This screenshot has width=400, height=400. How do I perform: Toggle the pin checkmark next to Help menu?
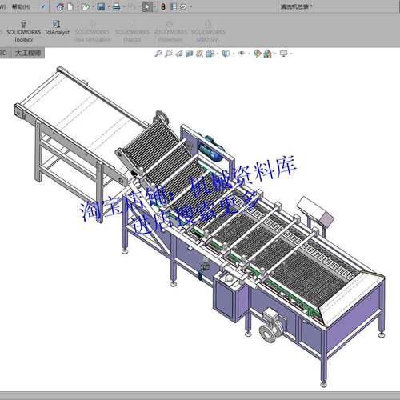[x=43, y=6]
